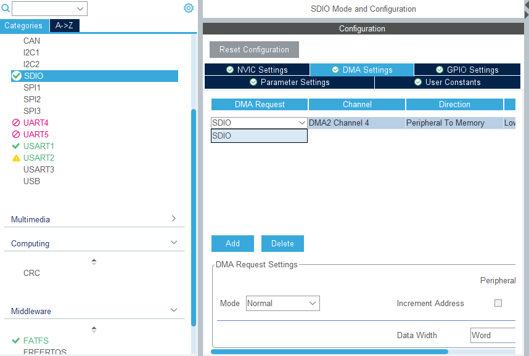
Task: Toggle the Peripheral Increment Address checkbox
Action: click(x=498, y=303)
